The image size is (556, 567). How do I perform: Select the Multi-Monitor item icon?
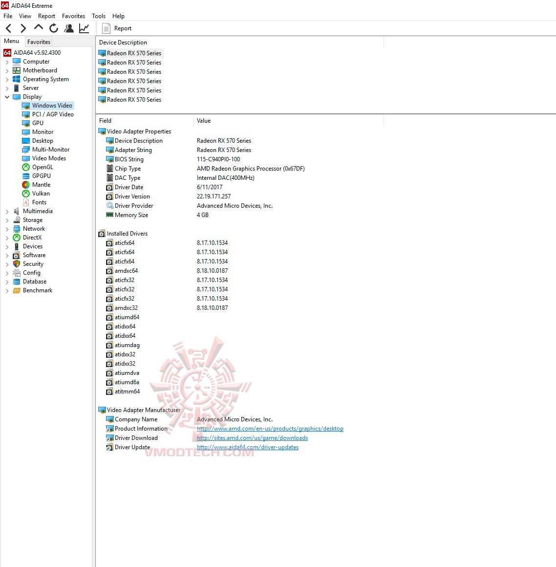pos(26,150)
